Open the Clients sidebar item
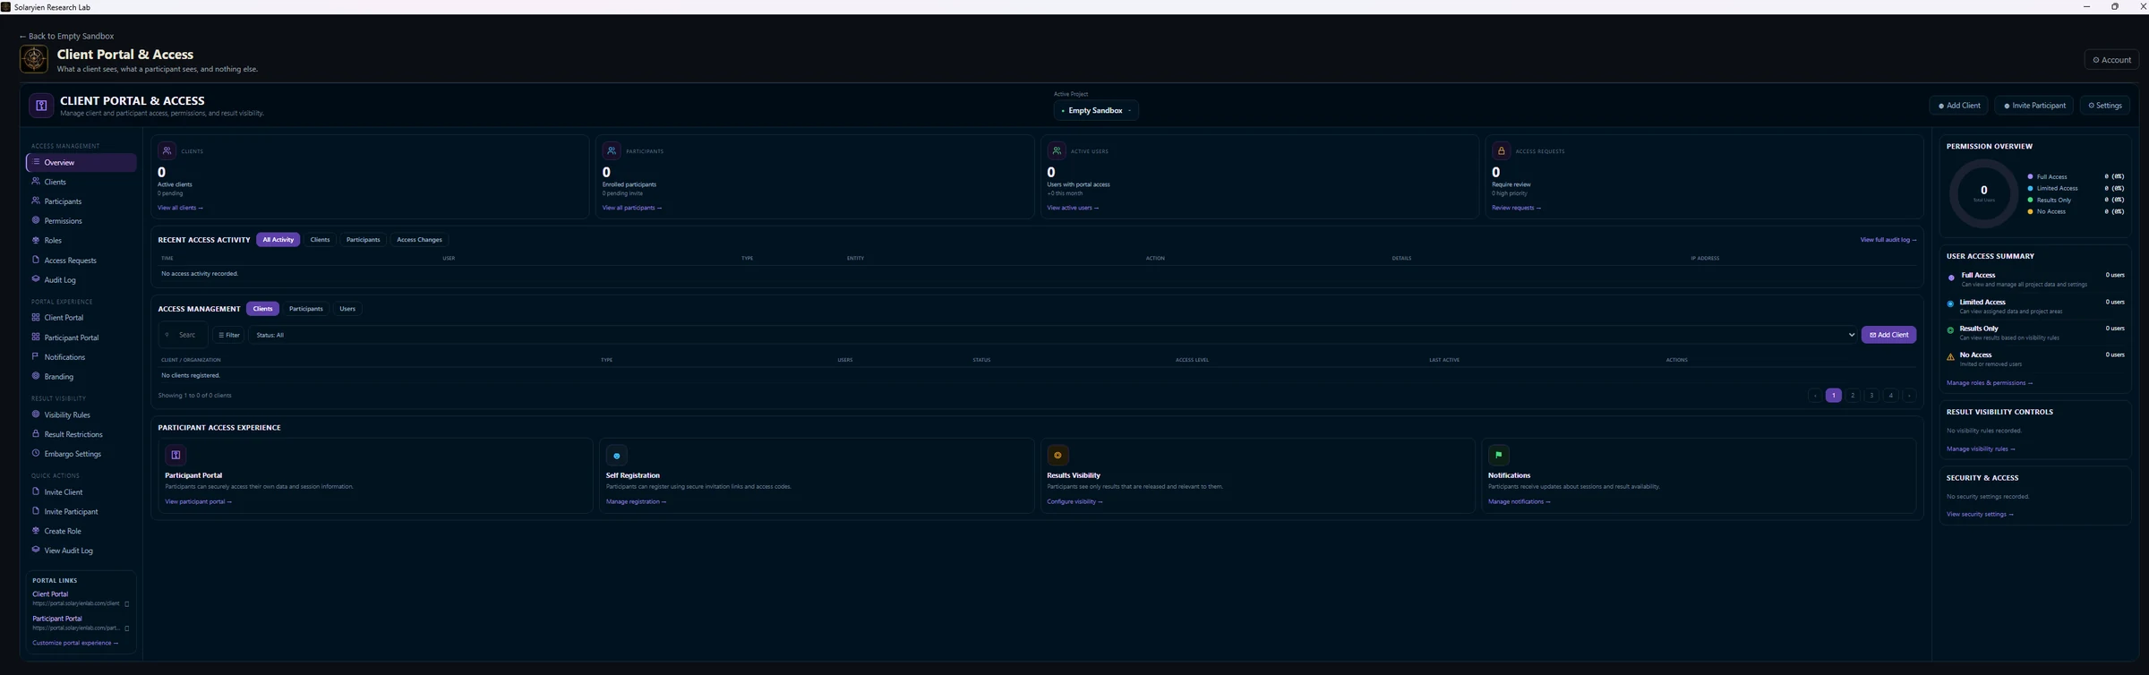 pos(81,182)
